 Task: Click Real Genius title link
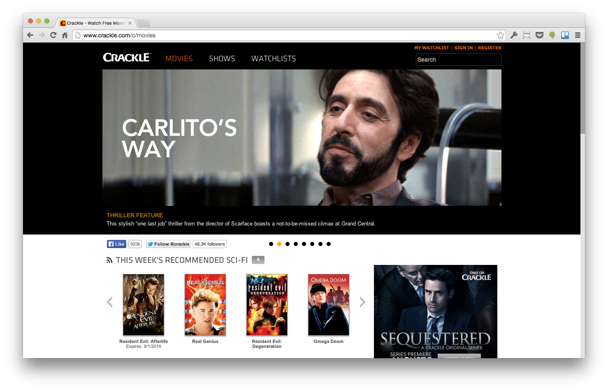[x=205, y=341]
